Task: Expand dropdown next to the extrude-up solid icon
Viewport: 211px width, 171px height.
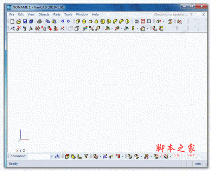Action: click(x=164, y=21)
